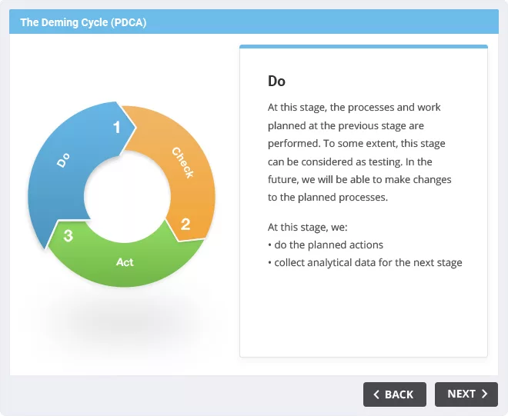Click the number 2 on the Check arrow

(x=185, y=224)
